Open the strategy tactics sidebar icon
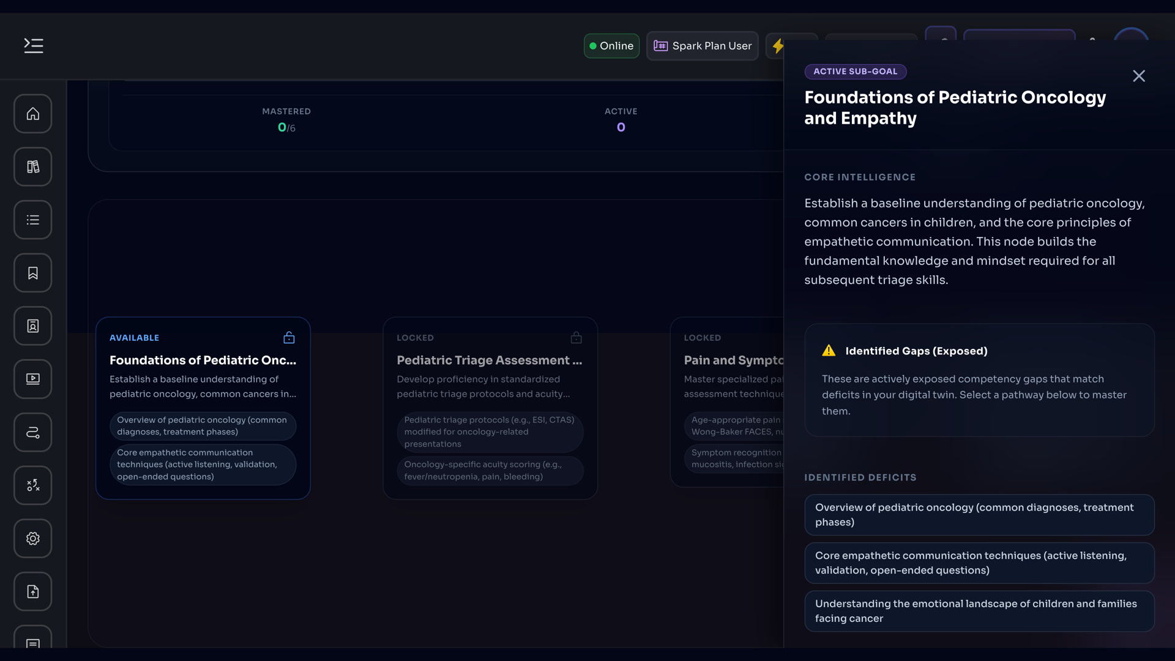Viewport: 1175px width, 661px height. 33,485
